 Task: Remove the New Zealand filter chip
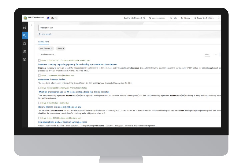tap(52, 49)
